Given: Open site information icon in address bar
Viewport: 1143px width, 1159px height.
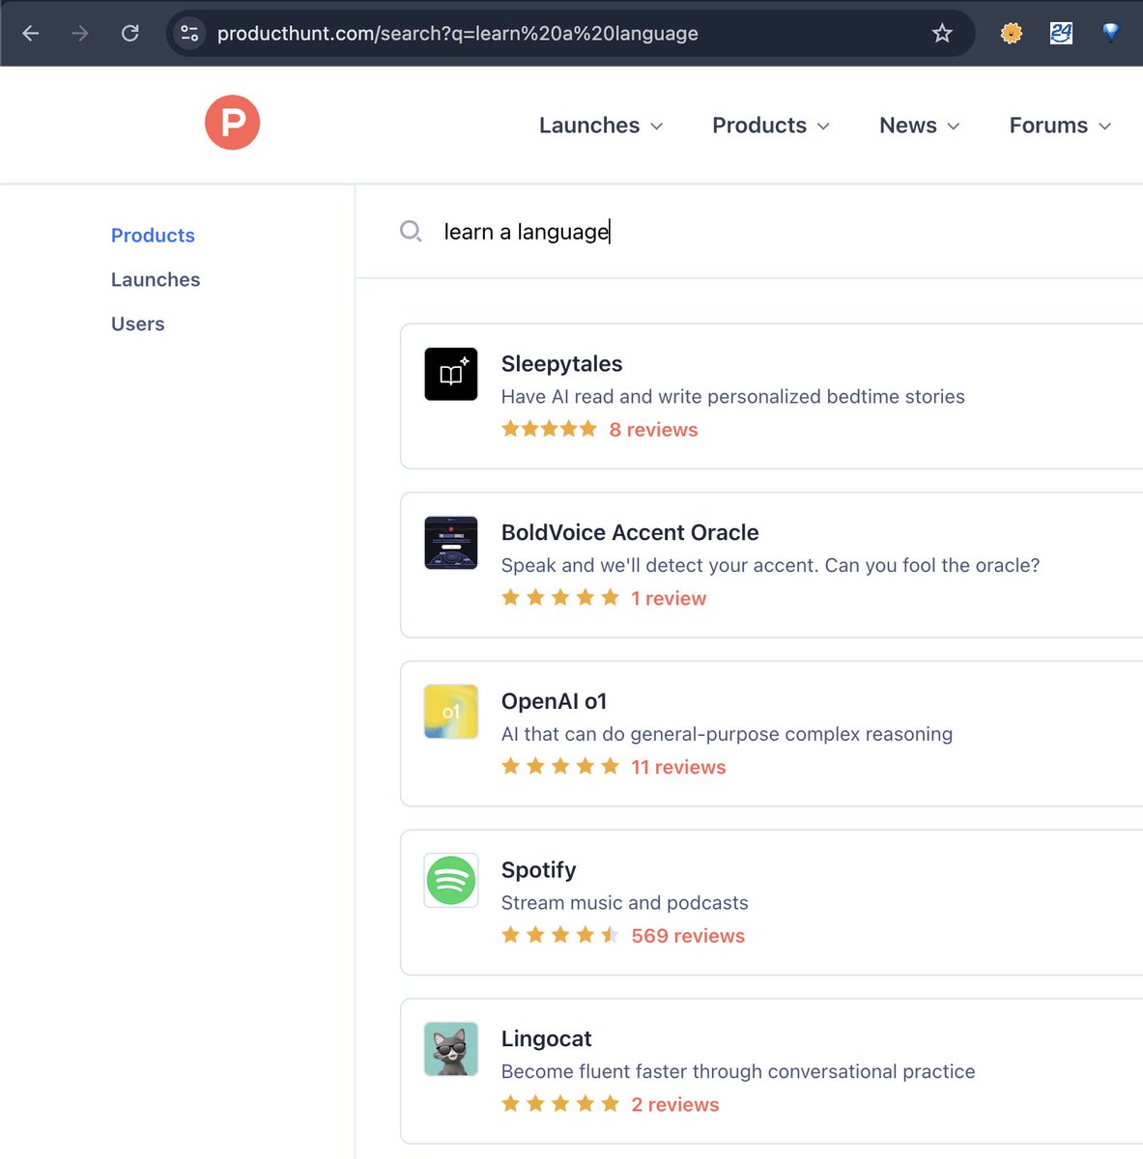Looking at the screenshot, I should click(189, 34).
